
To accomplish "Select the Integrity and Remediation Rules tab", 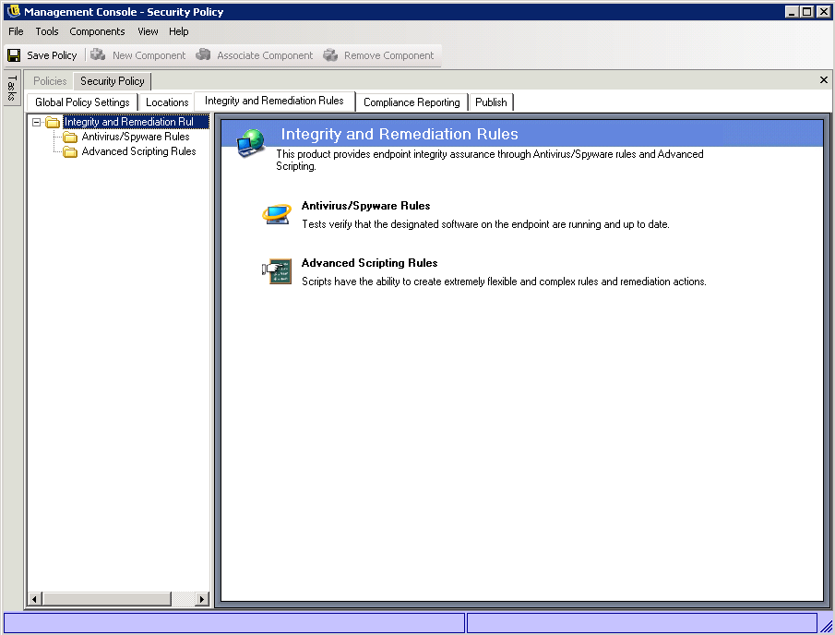I will [x=274, y=101].
